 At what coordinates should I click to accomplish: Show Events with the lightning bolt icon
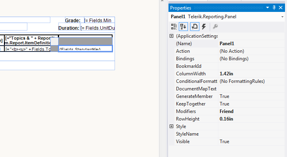204,27
